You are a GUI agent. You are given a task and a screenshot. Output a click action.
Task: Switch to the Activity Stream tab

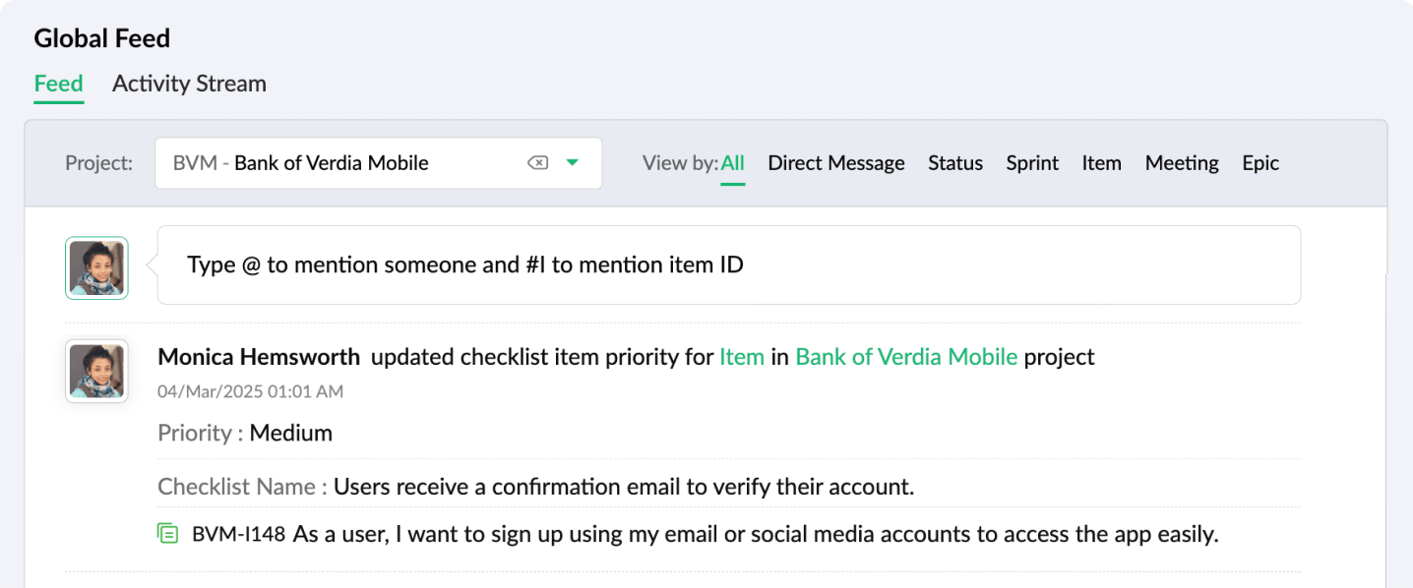click(x=189, y=84)
